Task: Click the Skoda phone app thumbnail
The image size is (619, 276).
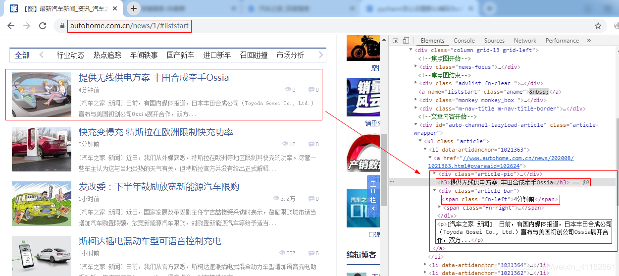Action: [x=42, y=256]
